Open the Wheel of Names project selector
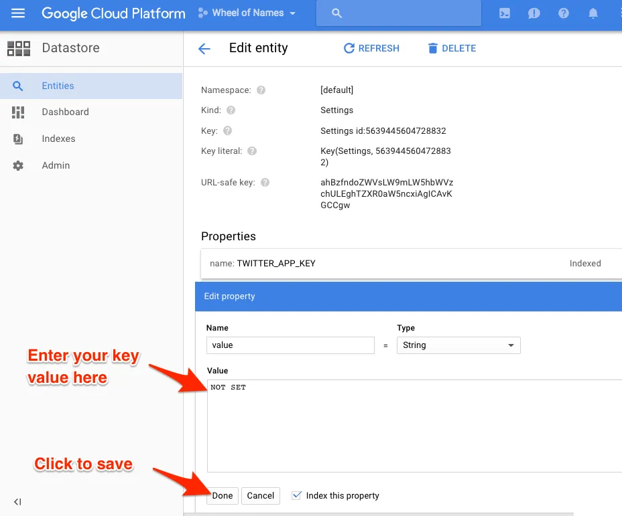622x516 pixels. point(247,13)
